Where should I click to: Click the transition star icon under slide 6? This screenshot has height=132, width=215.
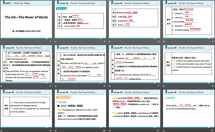[56, 86]
